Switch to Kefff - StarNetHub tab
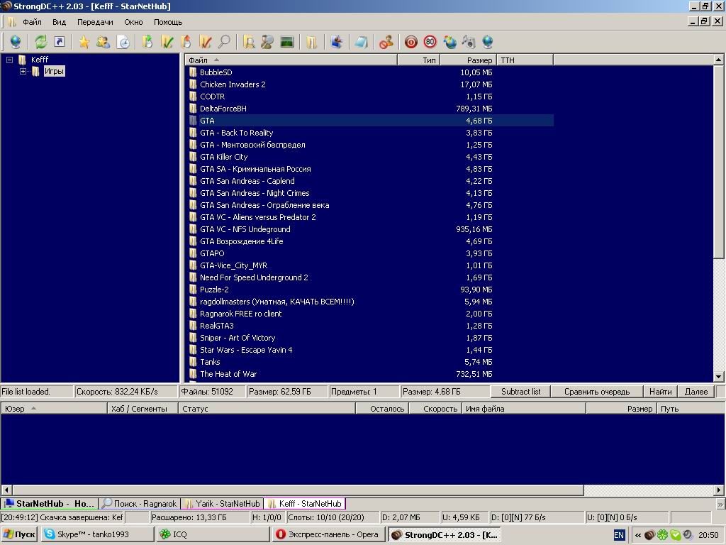726x545 pixels. [305, 504]
